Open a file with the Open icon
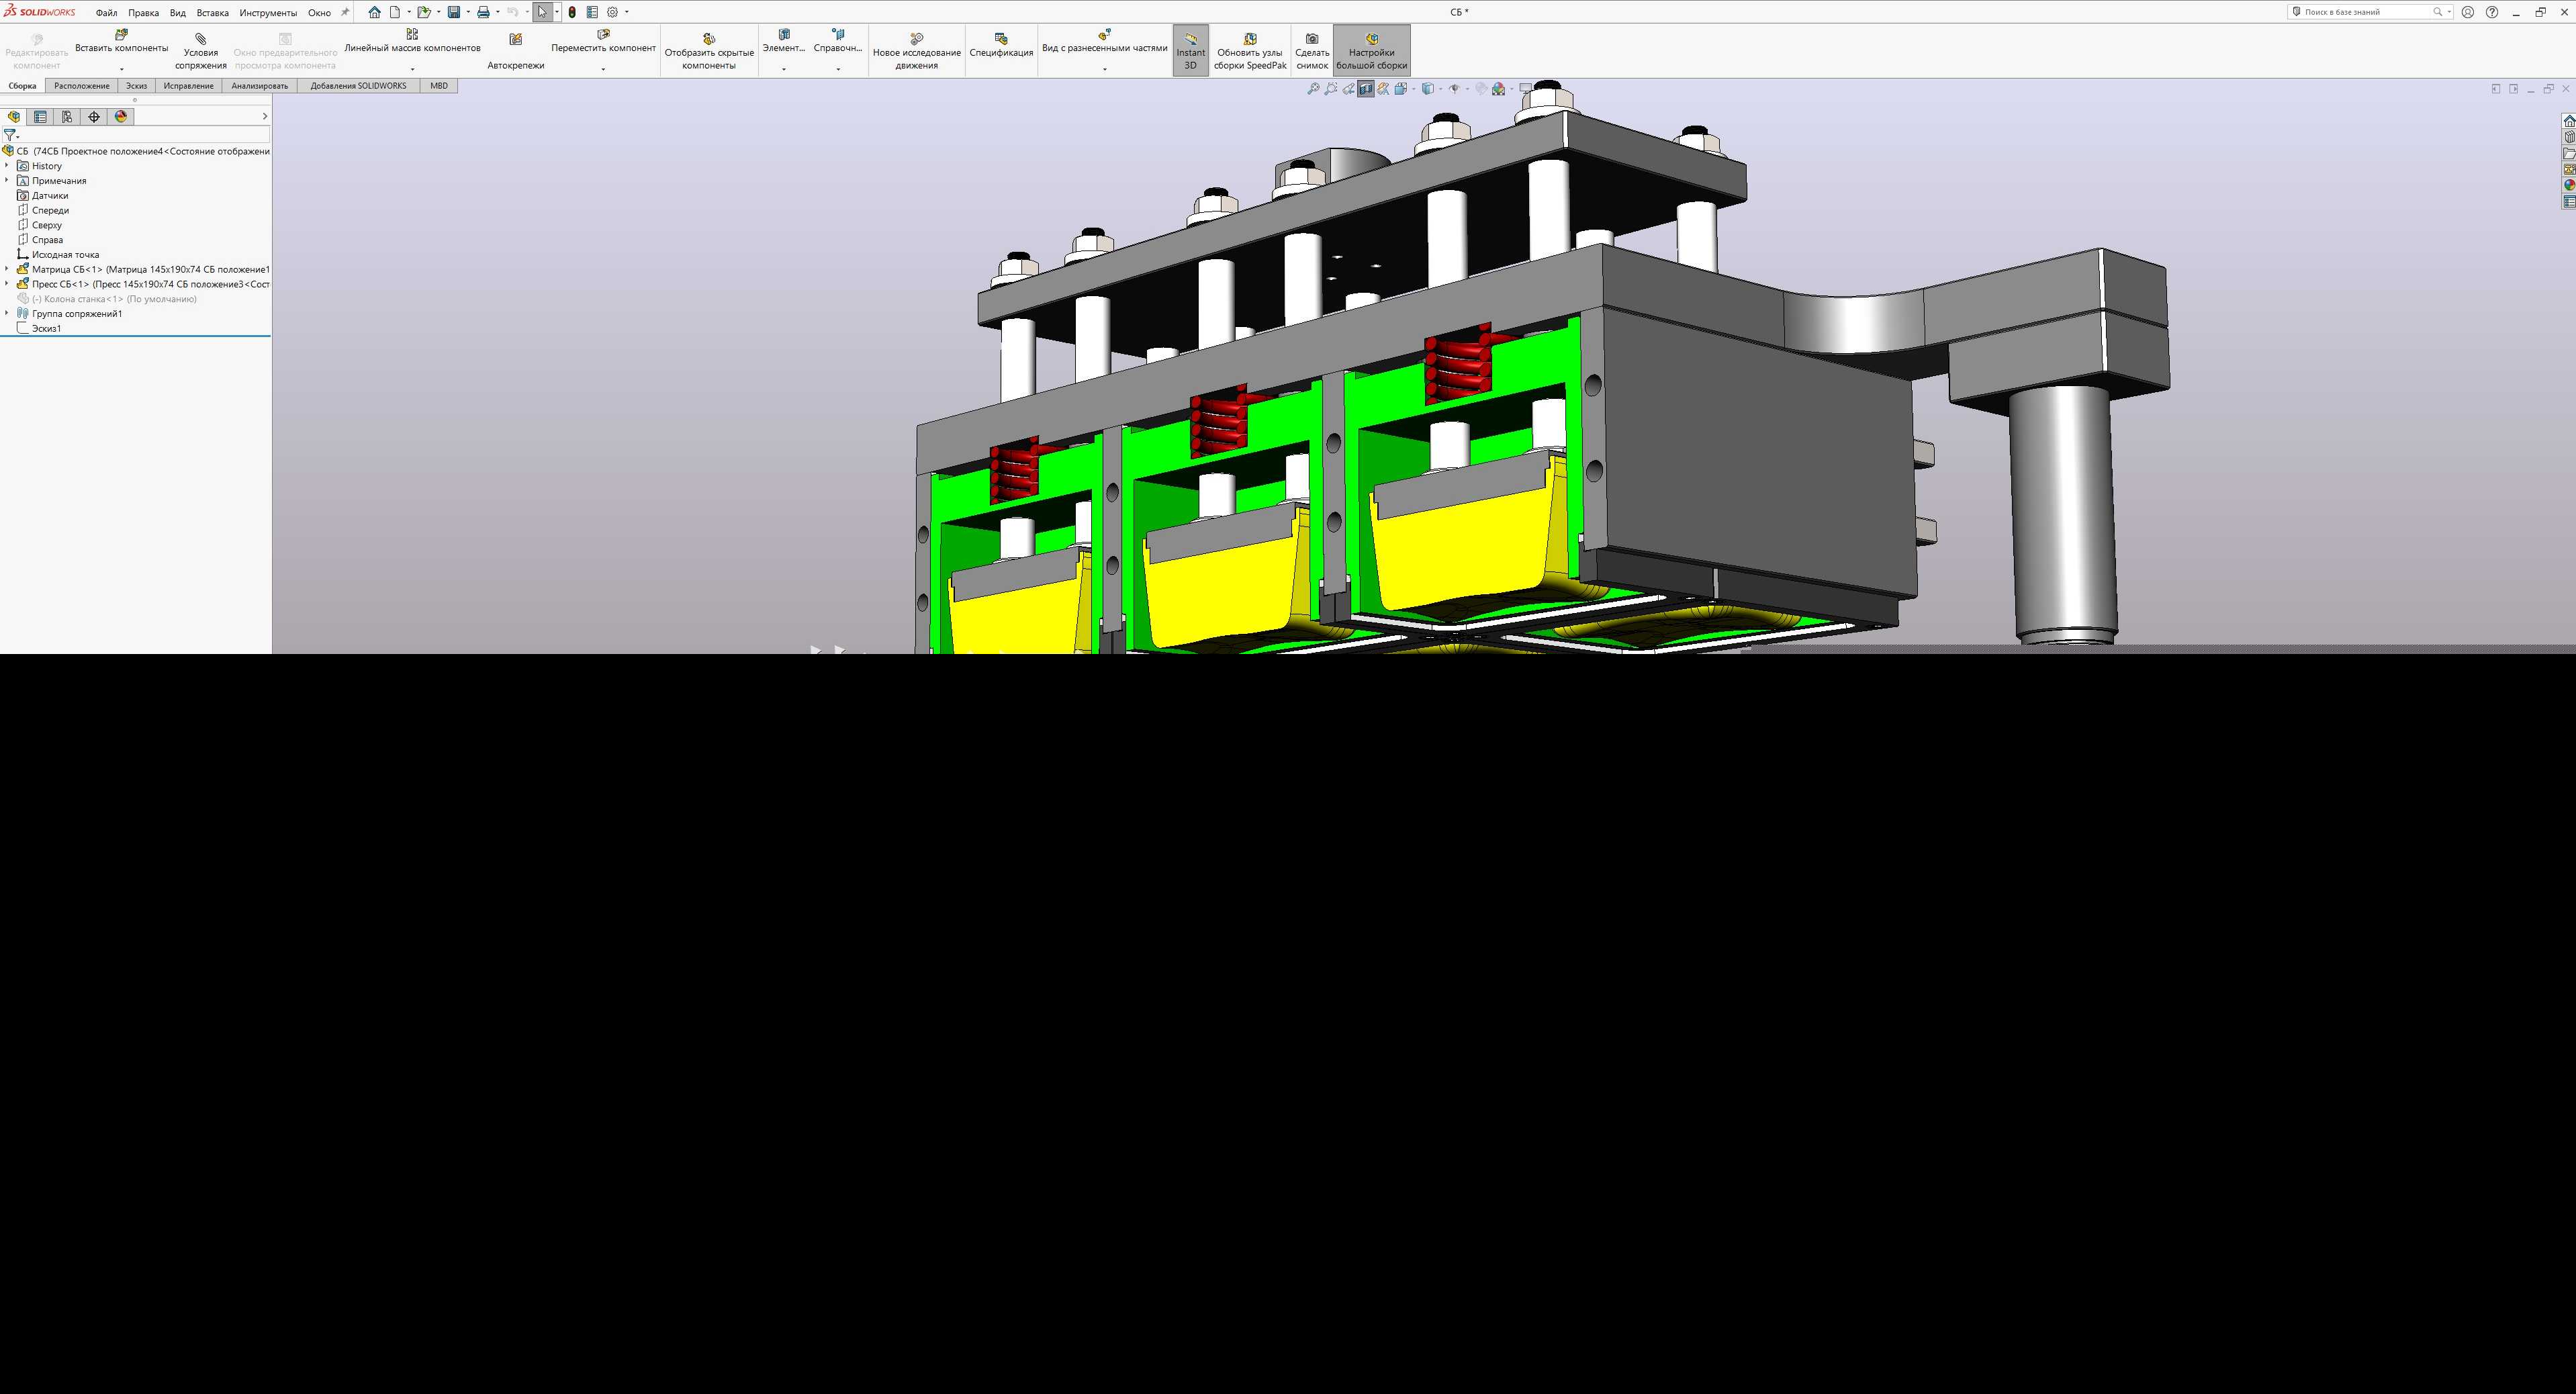 point(424,12)
